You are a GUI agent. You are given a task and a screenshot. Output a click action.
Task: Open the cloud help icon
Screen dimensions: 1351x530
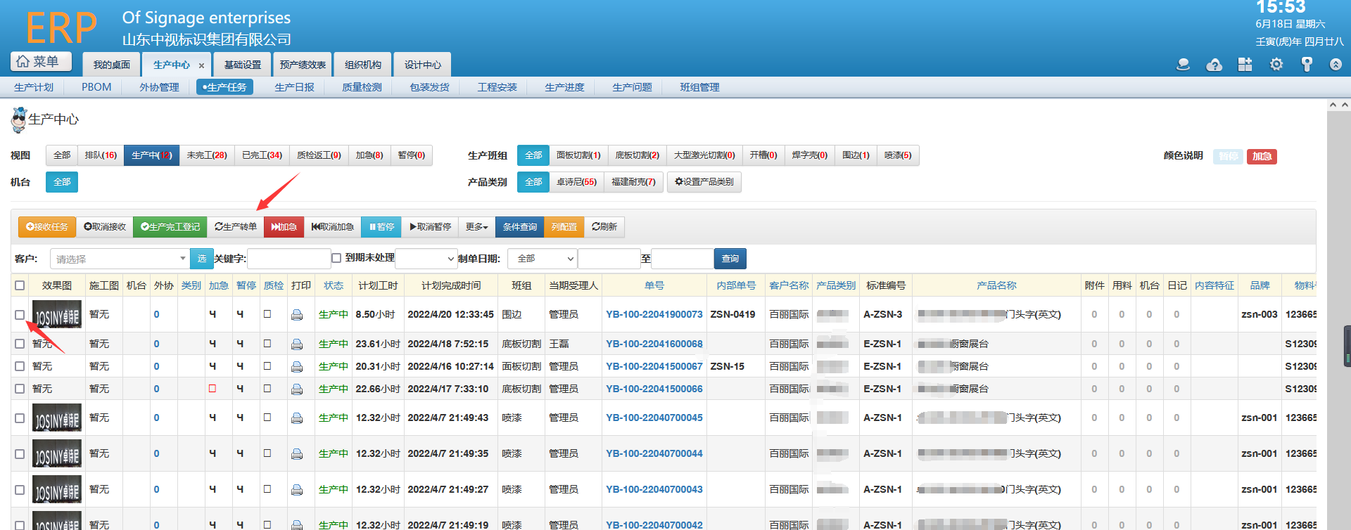click(x=1214, y=65)
